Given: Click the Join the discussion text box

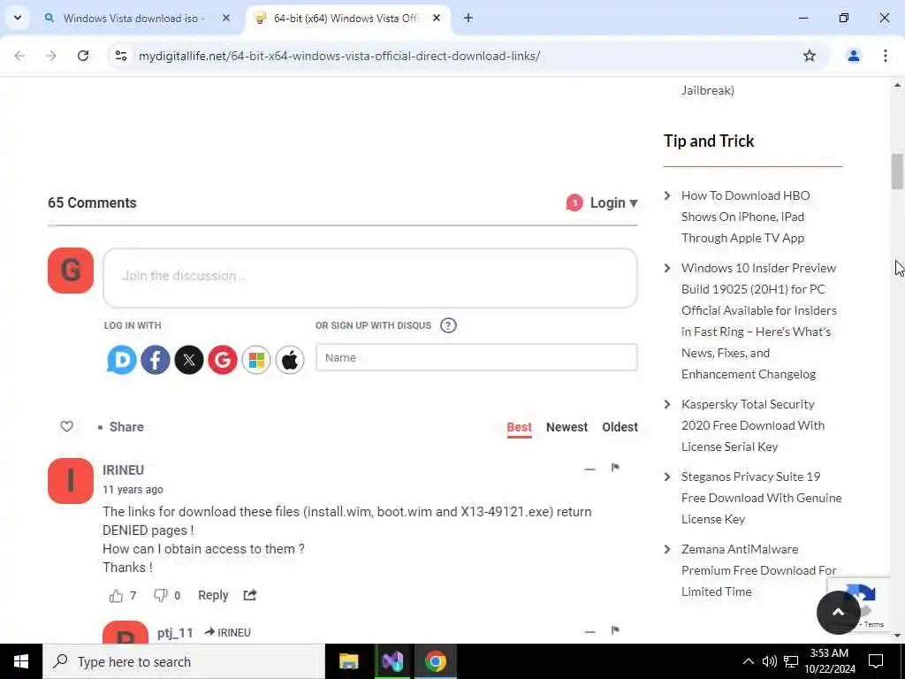Looking at the screenshot, I should pyautogui.click(x=370, y=278).
